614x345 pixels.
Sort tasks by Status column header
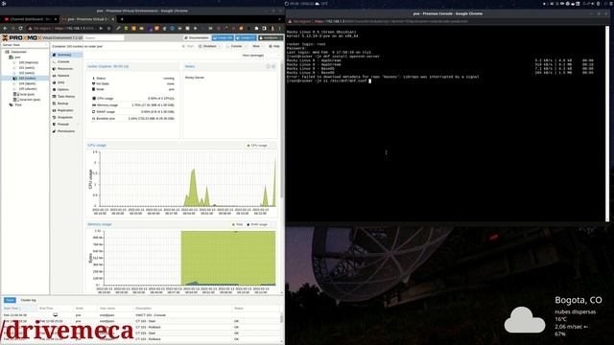tap(256, 309)
